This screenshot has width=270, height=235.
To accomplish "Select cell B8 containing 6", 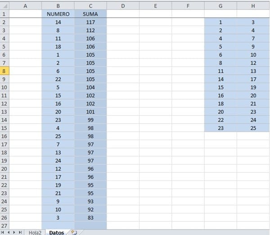I will [58, 71].
